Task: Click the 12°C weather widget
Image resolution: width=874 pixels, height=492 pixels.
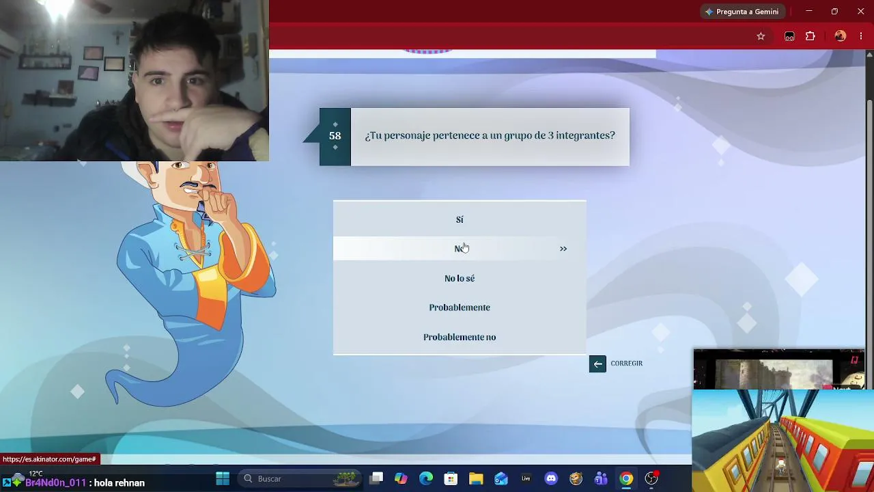Action: (x=36, y=474)
